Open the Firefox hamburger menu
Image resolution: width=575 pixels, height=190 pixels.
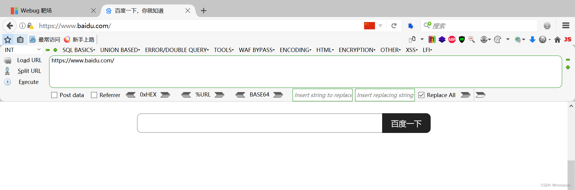tap(566, 26)
